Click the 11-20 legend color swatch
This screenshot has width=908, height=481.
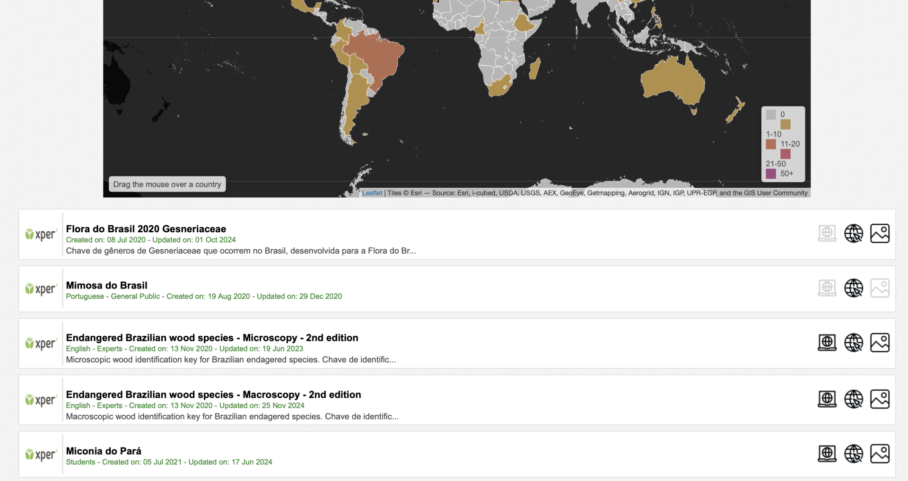771,144
